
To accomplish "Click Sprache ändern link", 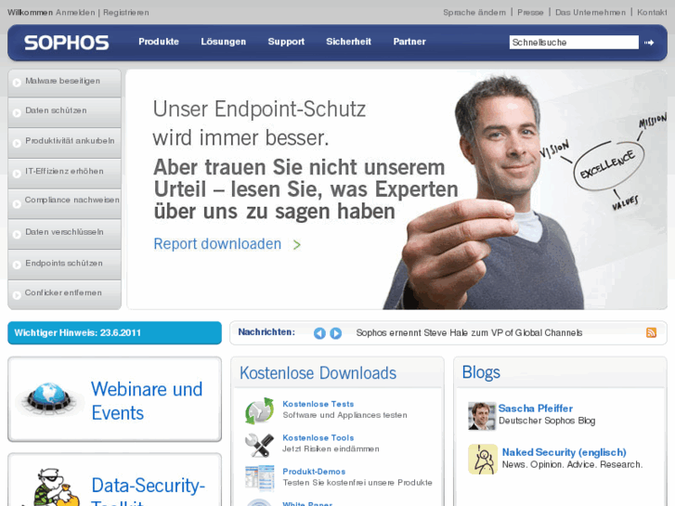I will 474,12.
